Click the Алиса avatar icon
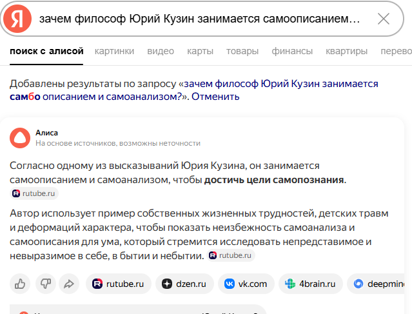Image resolution: width=412 pixels, height=314 pixels. pos(20,138)
